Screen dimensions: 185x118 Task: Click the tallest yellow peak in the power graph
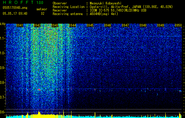(63, 114)
